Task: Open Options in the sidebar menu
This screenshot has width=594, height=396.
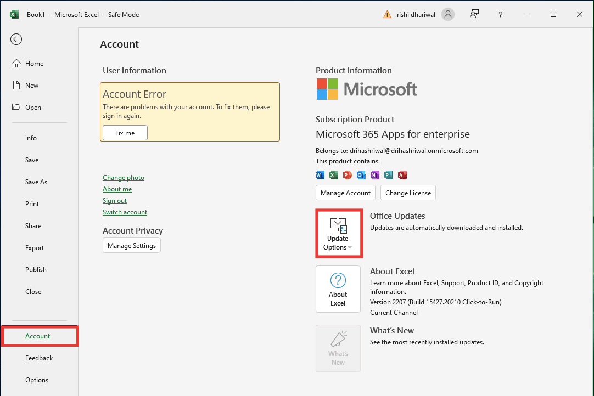Action: click(x=37, y=380)
